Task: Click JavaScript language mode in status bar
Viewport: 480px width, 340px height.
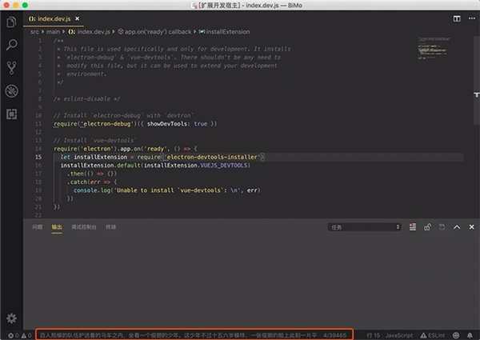Action: pyautogui.click(x=398, y=335)
